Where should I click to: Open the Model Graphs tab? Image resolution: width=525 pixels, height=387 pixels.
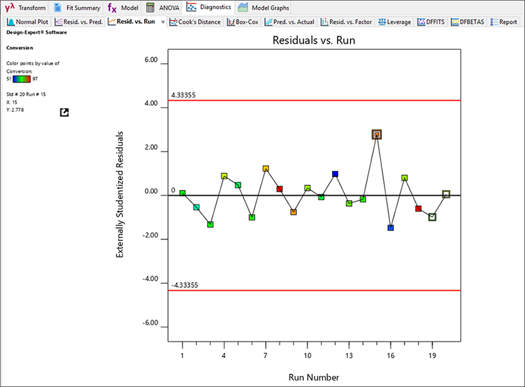coord(263,8)
